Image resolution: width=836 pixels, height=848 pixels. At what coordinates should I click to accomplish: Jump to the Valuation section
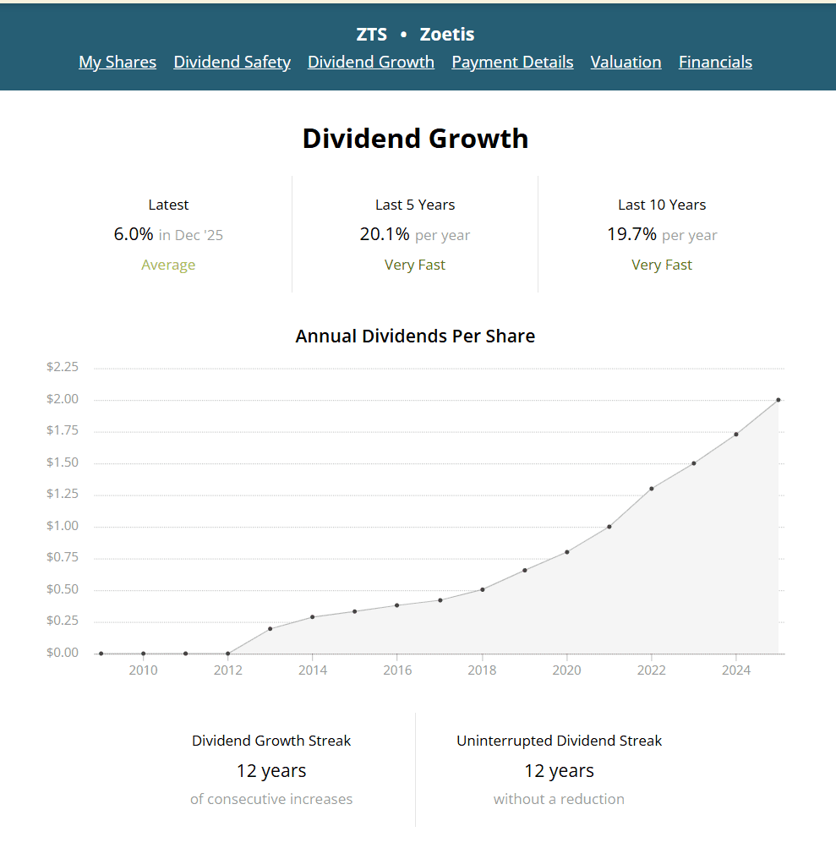click(x=626, y=63)
